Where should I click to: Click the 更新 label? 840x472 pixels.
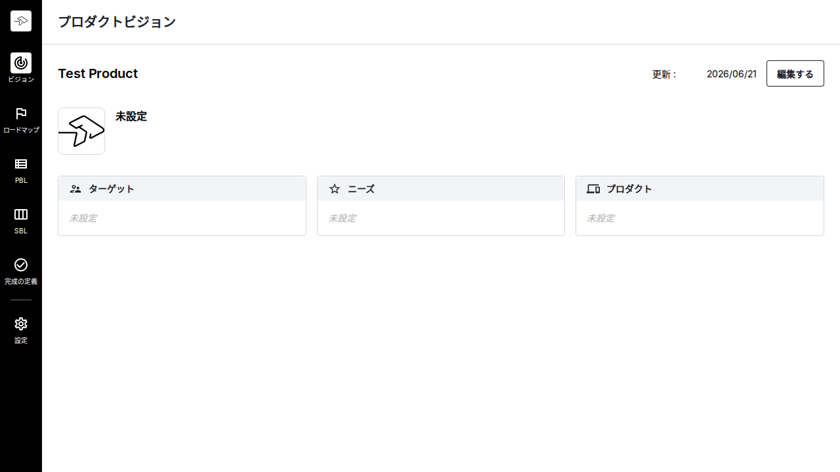click(664, 74)
